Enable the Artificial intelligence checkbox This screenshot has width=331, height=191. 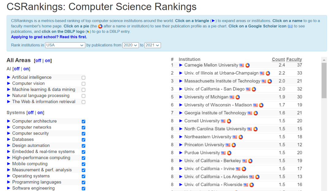(x=83, y=78)
